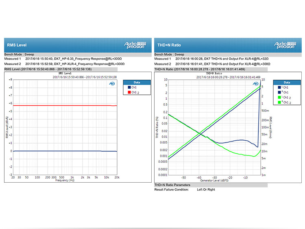Click the -50 tick on generator level axis
Screen dimensions: 305x229
pos(183,178)
